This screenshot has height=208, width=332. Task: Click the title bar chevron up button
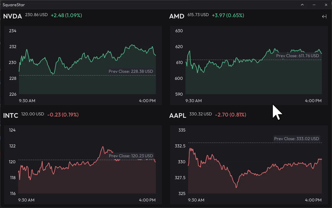[x=302, y=5]
